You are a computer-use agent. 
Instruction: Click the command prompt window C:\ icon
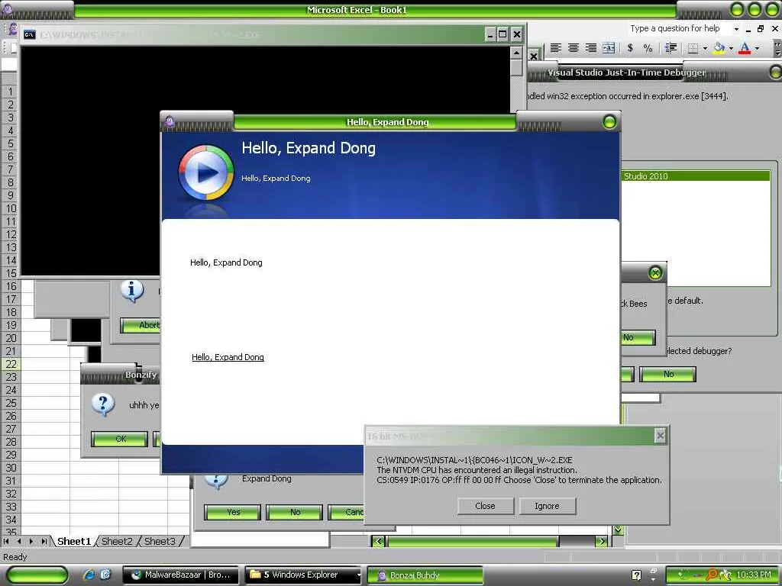click(30, 34)
